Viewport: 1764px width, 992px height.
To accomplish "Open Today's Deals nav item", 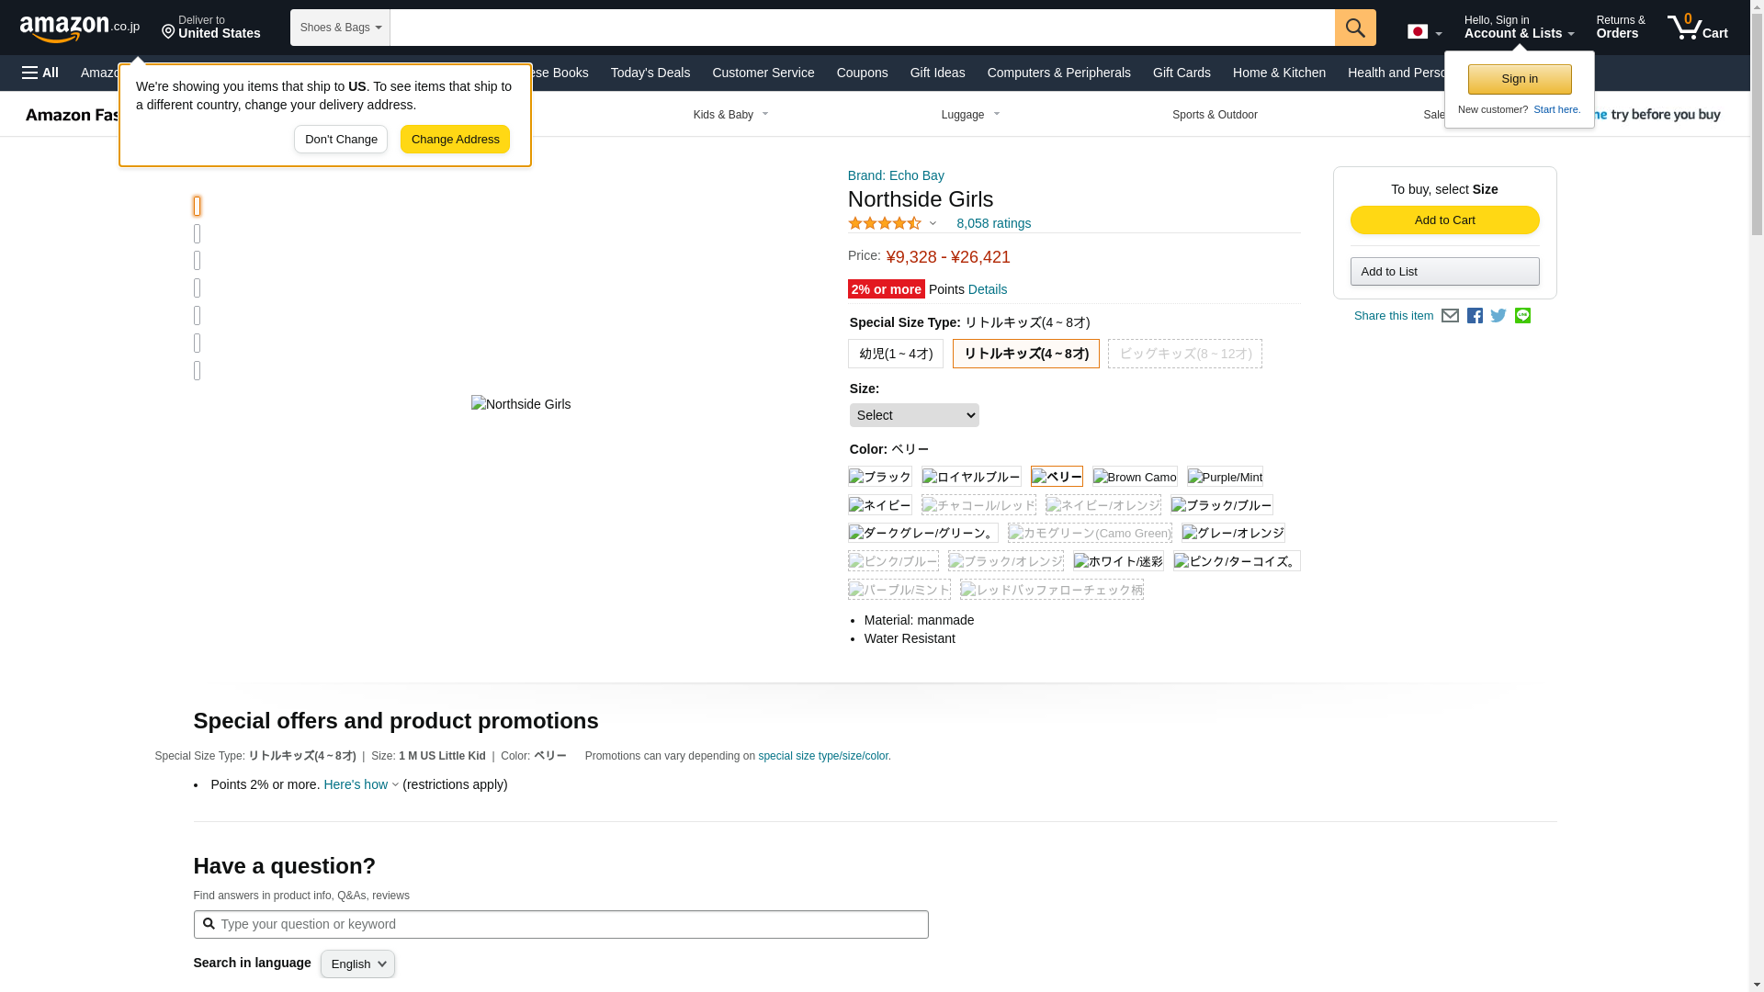I will pyautogui.click(x=650, y=73).
